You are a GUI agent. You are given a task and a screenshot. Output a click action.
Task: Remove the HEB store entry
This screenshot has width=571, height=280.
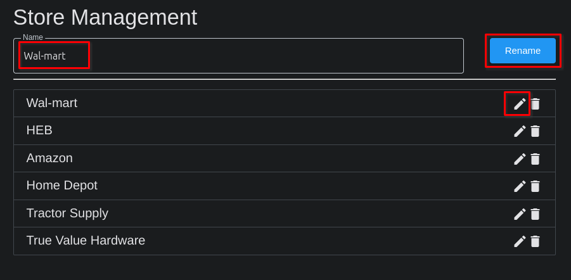[x=536, y=131]
